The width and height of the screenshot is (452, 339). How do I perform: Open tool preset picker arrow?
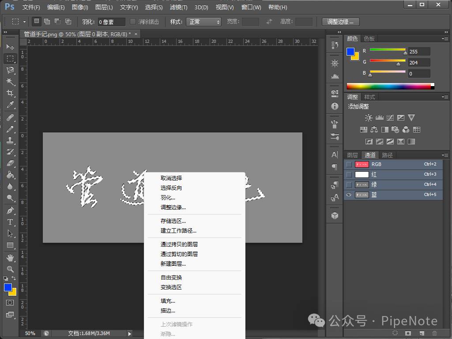click(x=25, y=22)
